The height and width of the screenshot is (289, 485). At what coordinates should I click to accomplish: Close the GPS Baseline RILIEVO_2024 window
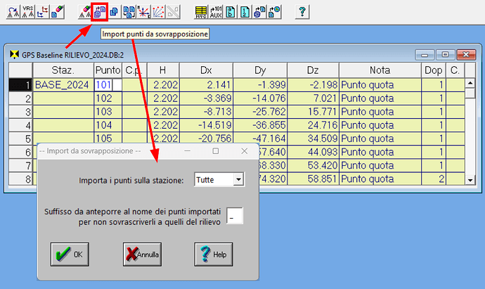(466, 55)
